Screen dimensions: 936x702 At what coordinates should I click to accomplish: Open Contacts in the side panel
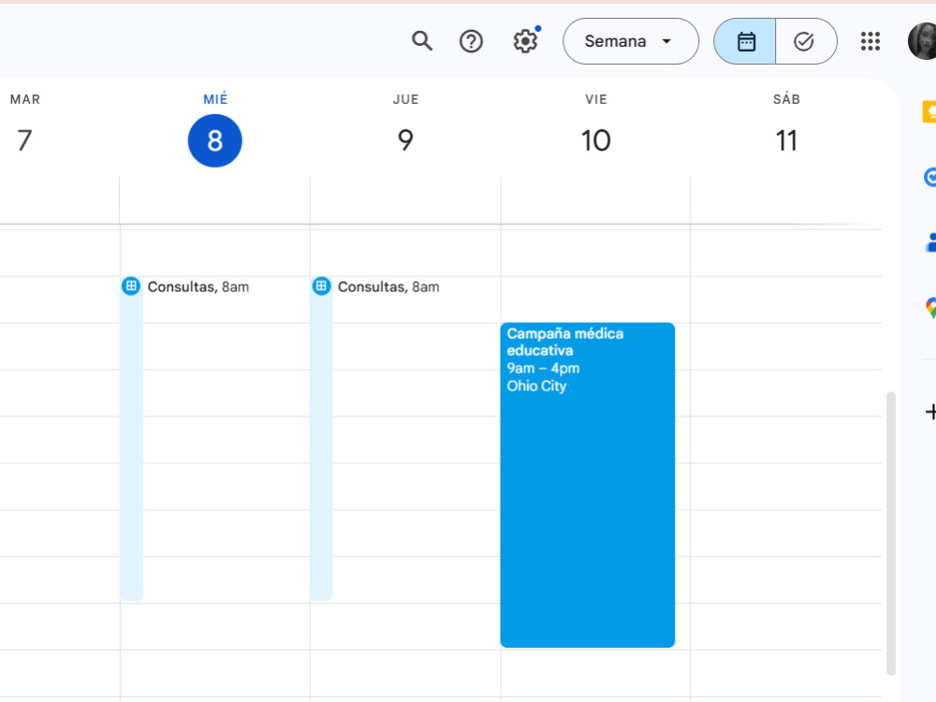[x=930, y=242]
